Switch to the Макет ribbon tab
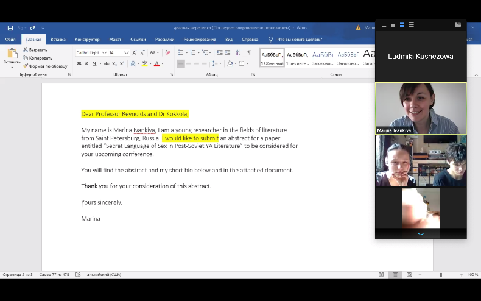Screen dimensions: 481x301 (x=115, y=40)
